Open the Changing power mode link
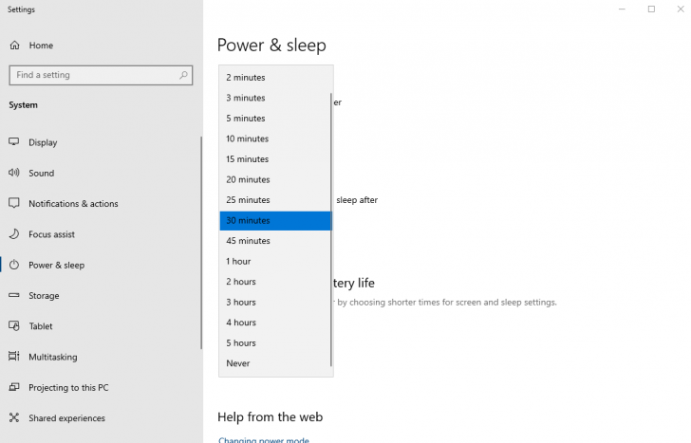 click(x=264, y=440)
